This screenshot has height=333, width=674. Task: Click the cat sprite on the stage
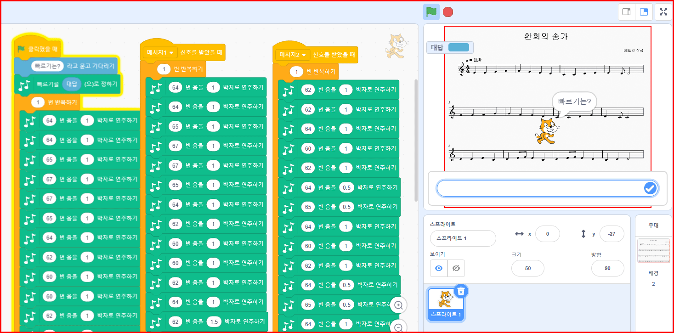546,130
